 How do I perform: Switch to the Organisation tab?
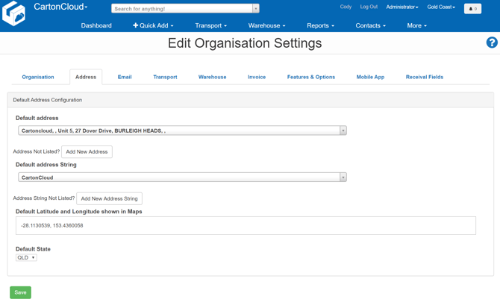[x=38, y=77]
